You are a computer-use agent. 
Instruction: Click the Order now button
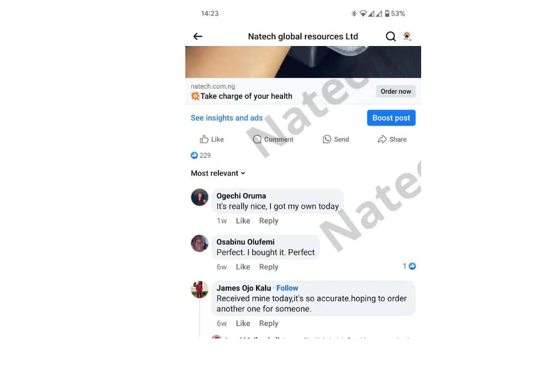[x=395, y=91]
